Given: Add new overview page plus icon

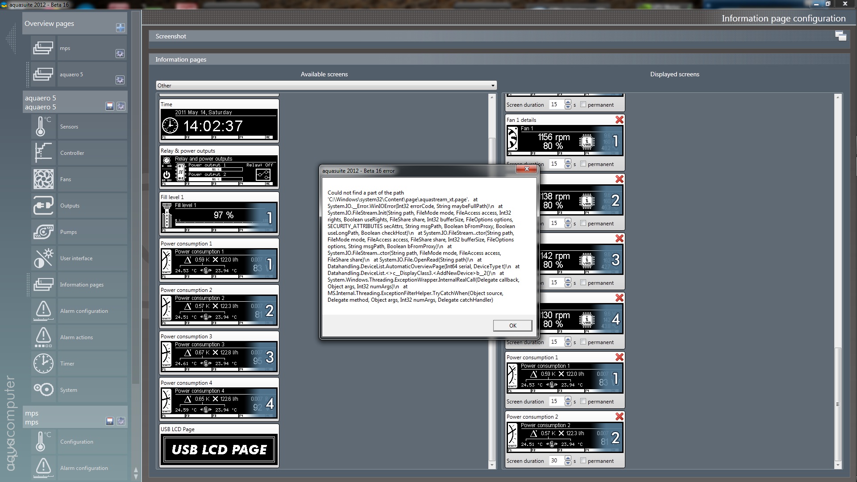Looking at the screenshot, I should point(120,28).
